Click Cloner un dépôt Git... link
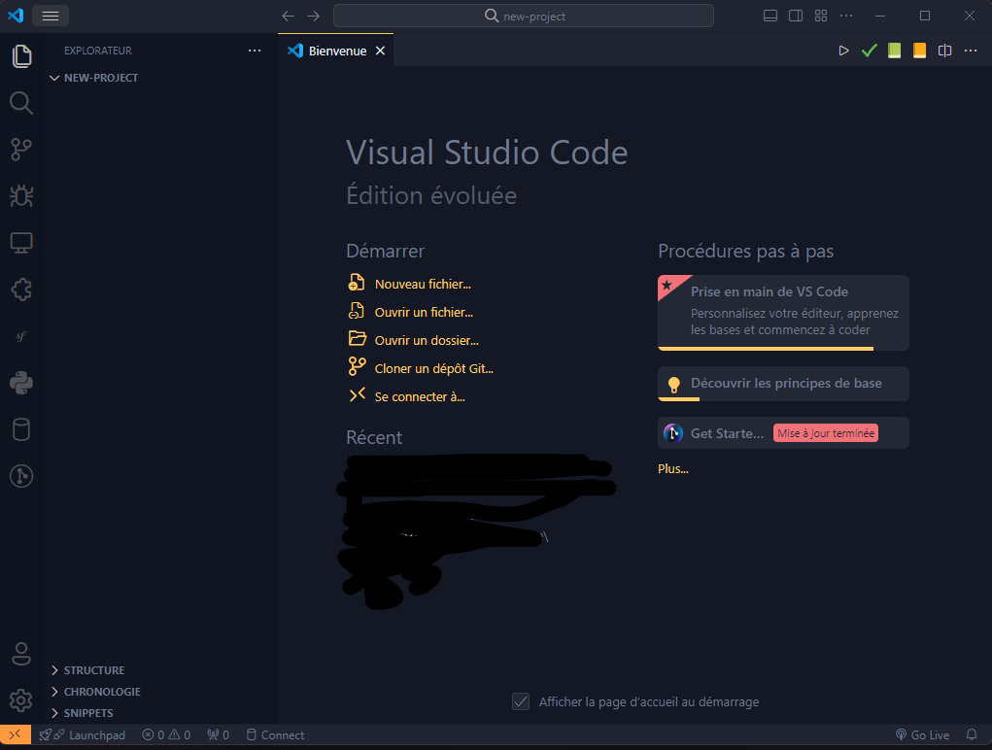Screen dimensions: 992x750 click(434, 368)
